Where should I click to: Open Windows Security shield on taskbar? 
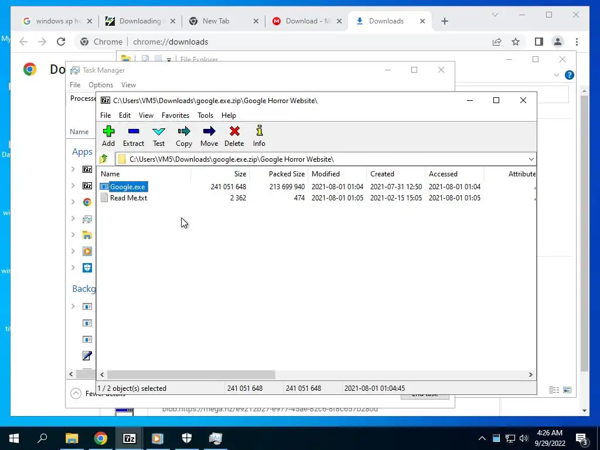[187, 438]
